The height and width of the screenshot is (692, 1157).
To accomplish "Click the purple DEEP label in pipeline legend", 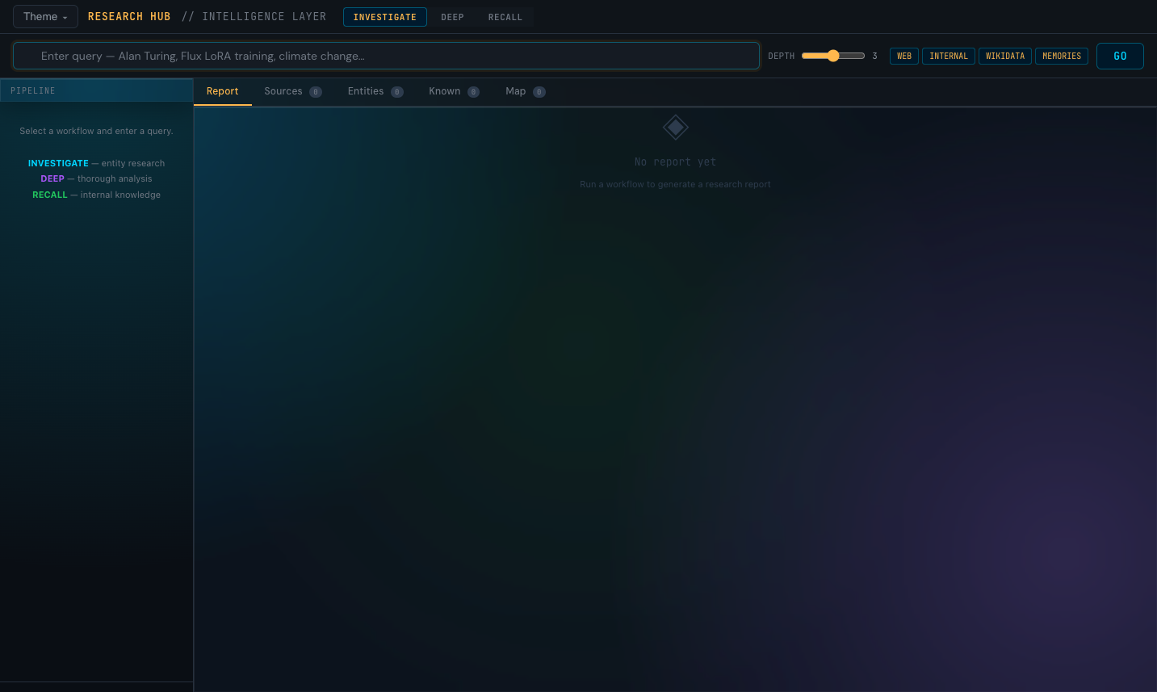I will tap(52, 179).
